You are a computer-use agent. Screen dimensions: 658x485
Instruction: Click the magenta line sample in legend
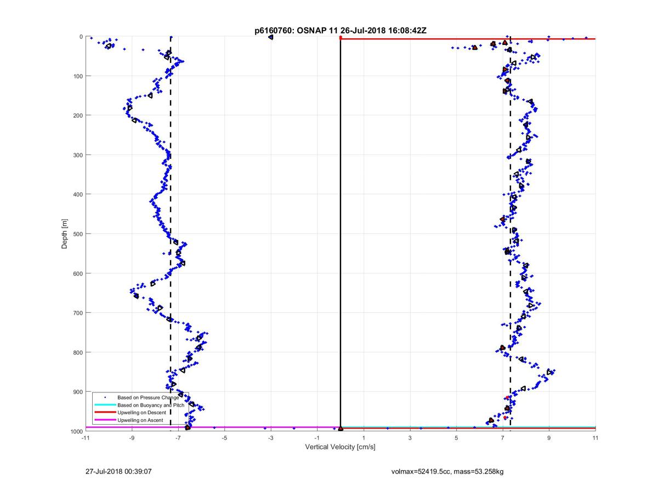104,420
